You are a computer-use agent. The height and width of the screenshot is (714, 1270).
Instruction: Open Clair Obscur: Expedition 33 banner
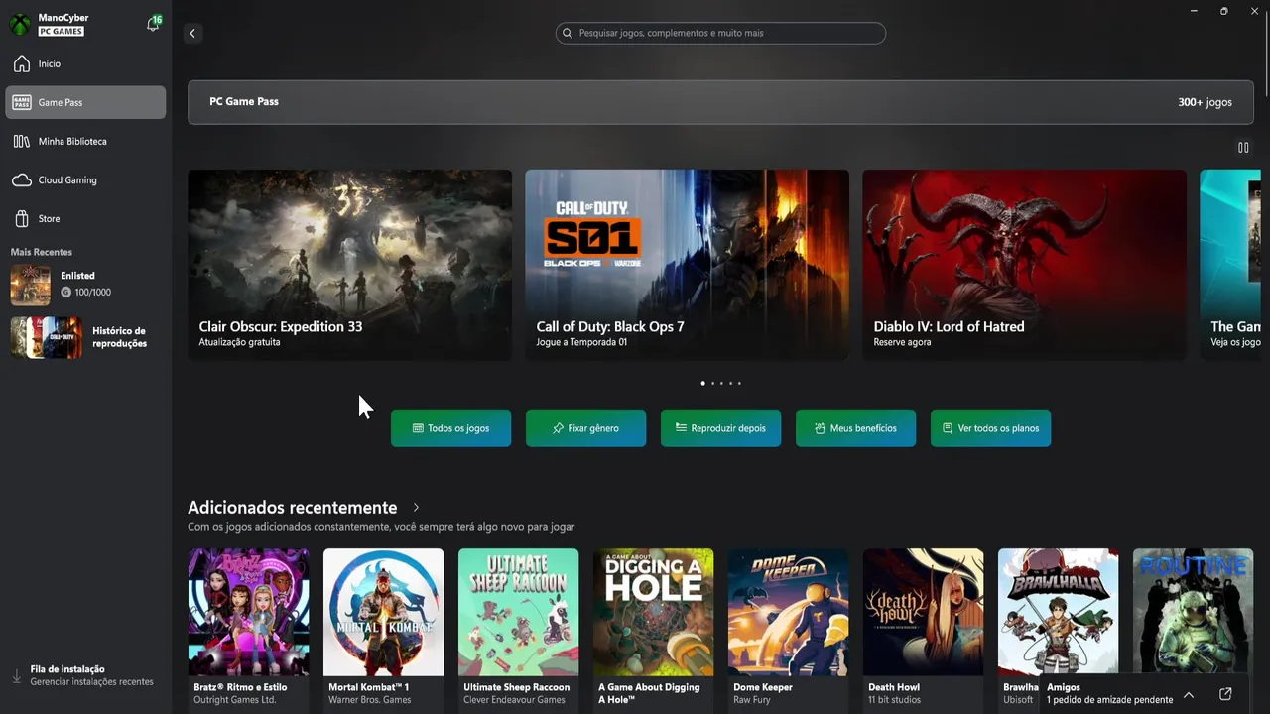coord(349,265)
